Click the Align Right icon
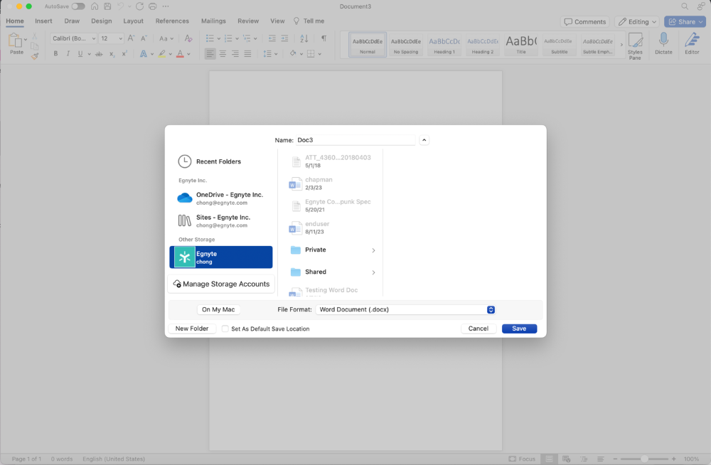The image size is (711, 465). click(x=235, y=54)
